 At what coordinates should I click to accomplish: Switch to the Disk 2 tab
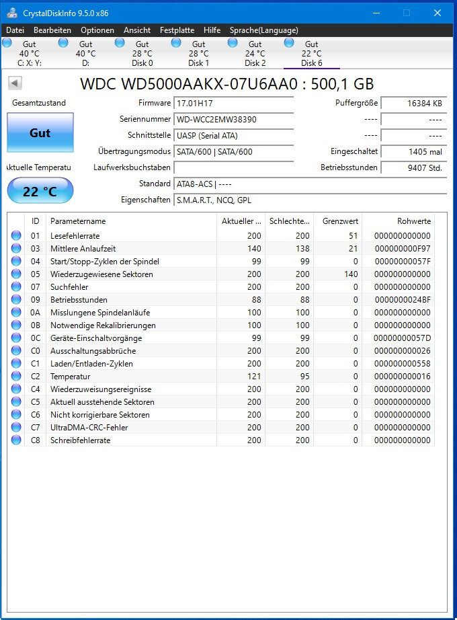[255, 53]
